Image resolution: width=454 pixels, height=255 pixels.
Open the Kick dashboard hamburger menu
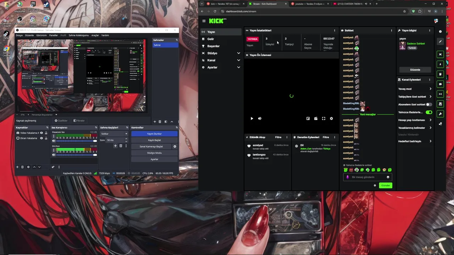coord(204,21)
